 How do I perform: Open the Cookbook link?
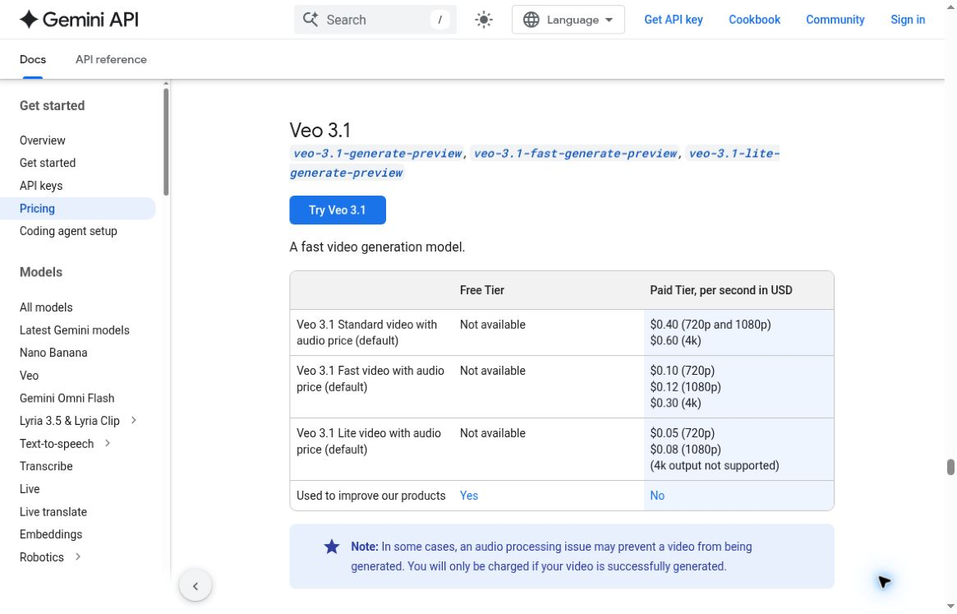coord(754,20)
